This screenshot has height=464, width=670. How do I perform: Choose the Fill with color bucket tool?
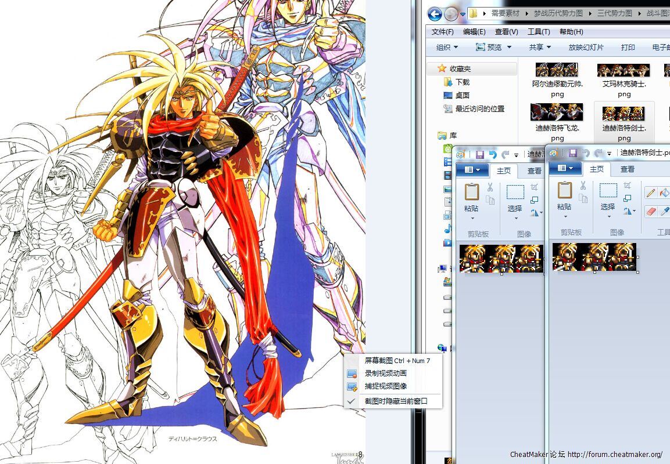tap(665, 193)
